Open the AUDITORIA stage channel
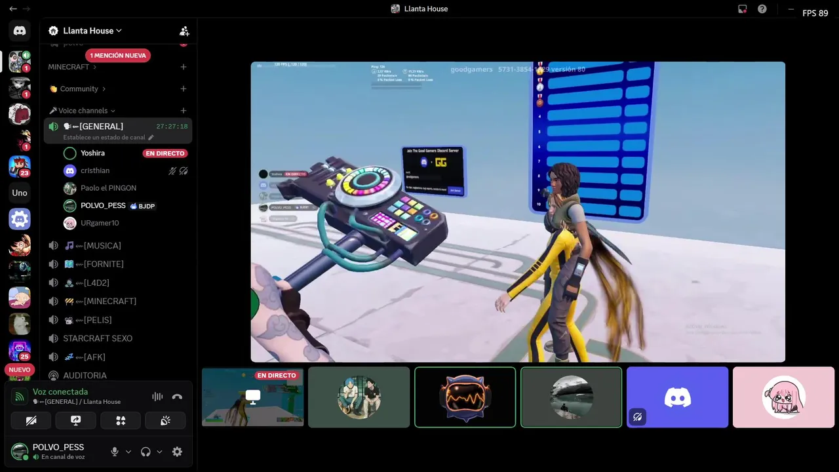 (118, 376)
